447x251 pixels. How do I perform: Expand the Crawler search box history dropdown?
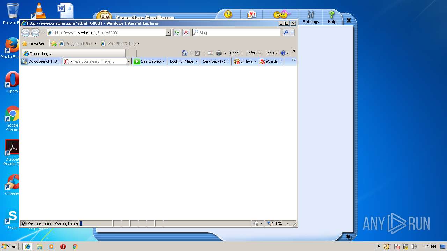tap(129, 61)
